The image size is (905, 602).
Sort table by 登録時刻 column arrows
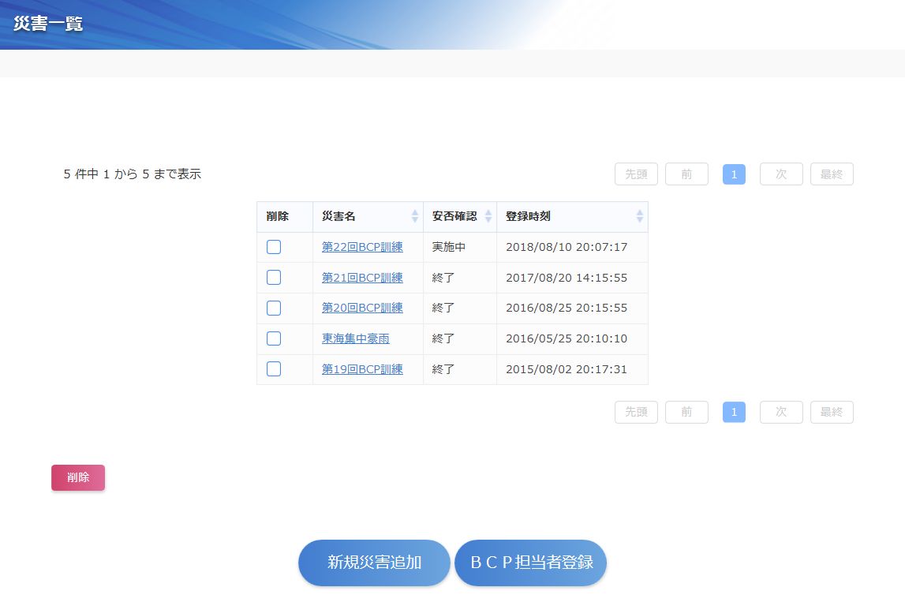tap(639, 216)
